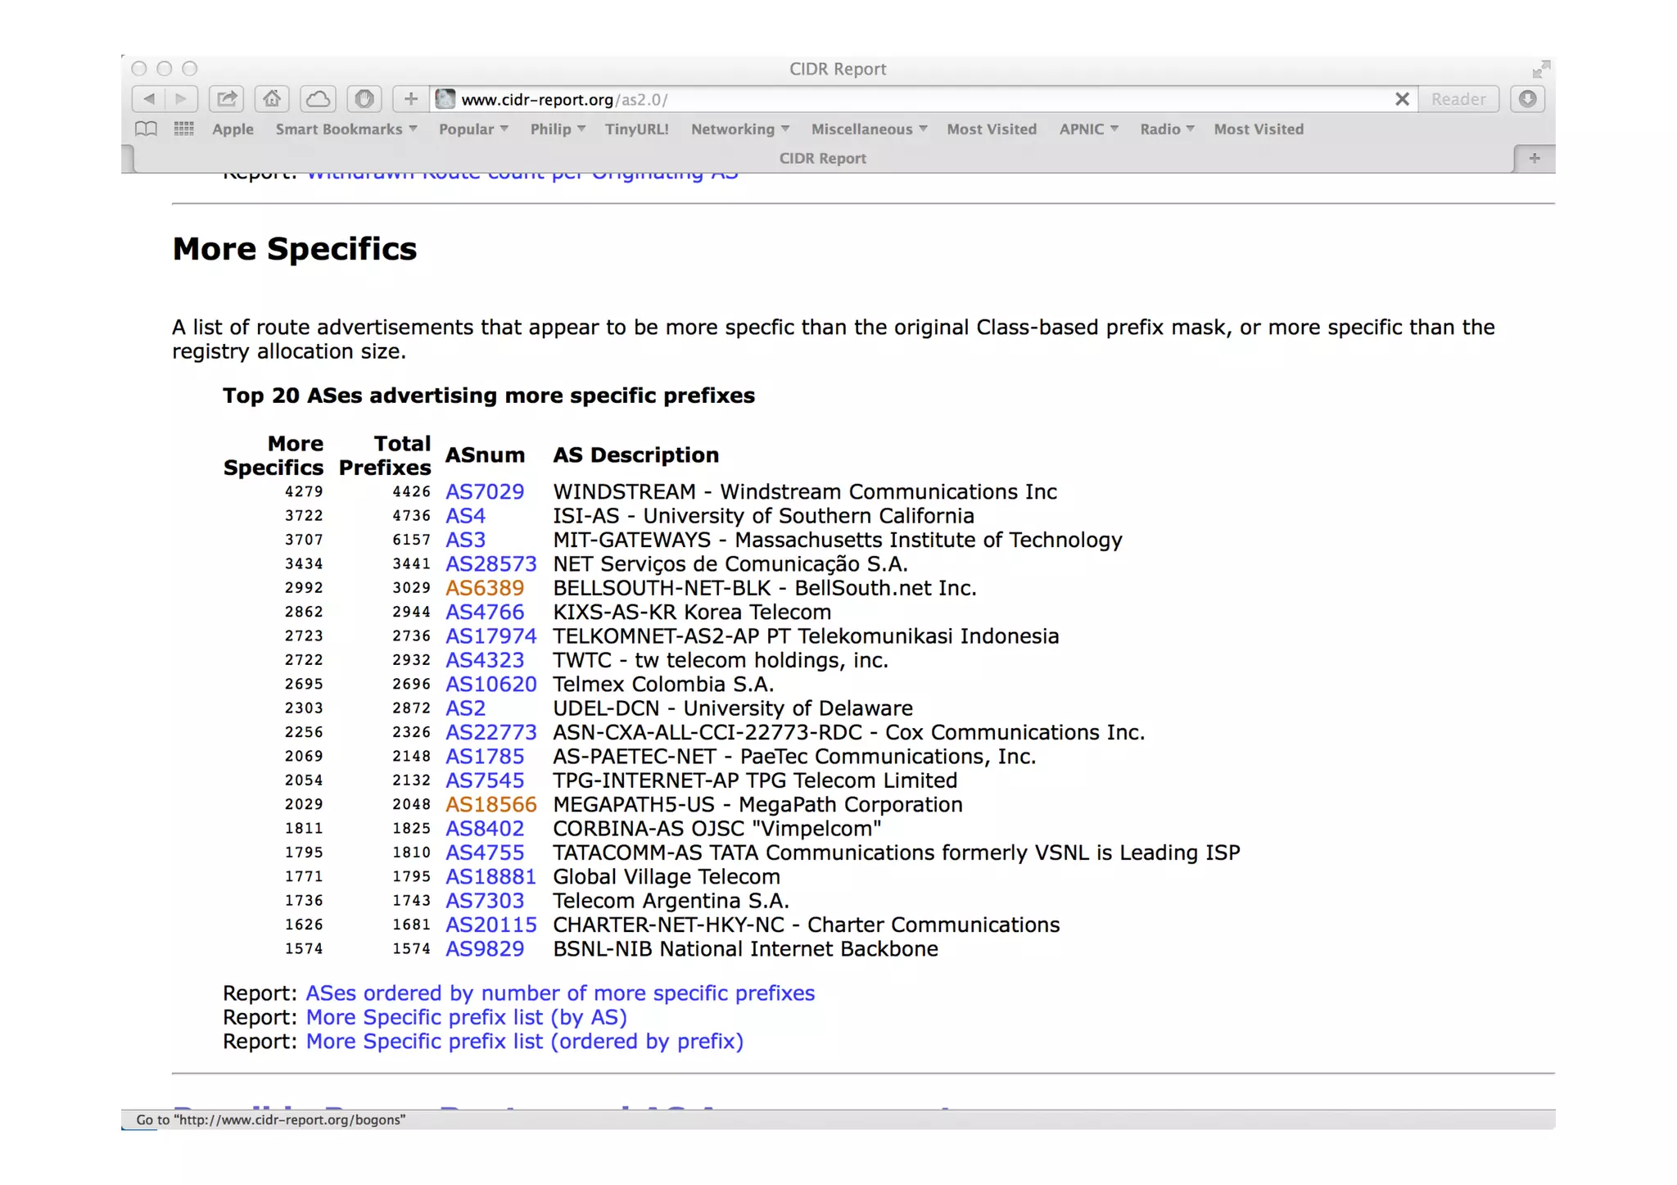Click the Reader button

pos(1458,99)
